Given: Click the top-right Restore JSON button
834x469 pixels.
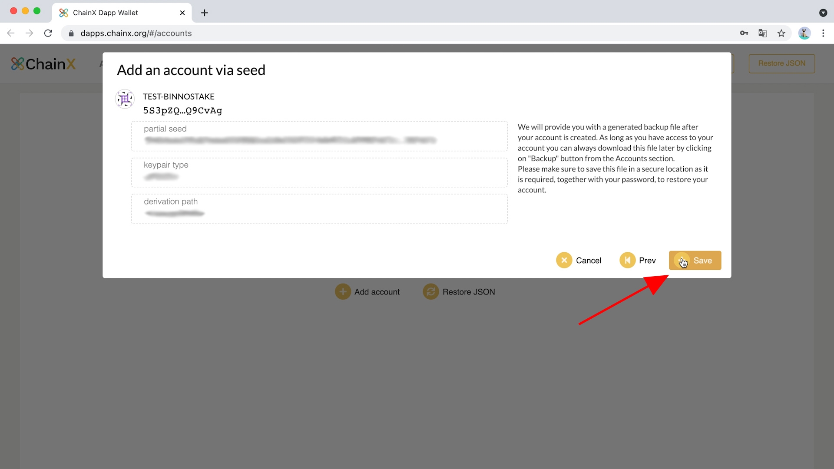Looking at the screenshot, I should (x=781, y=63).
